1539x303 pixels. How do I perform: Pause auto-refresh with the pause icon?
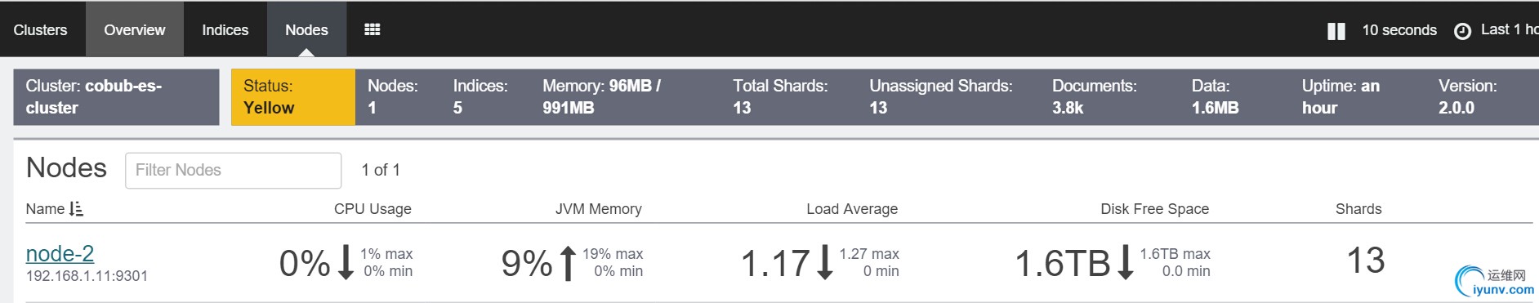[x=1336, y=31]
